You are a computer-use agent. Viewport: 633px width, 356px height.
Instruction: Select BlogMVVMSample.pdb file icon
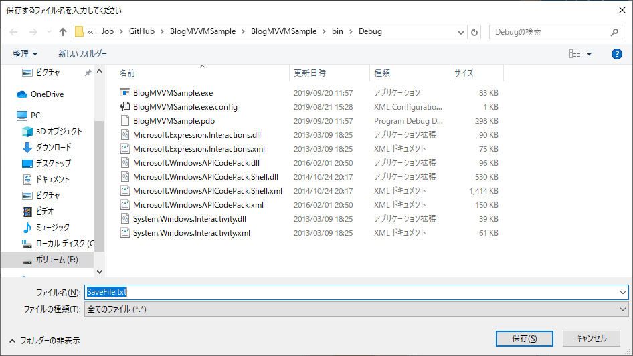tap(125, 120)
